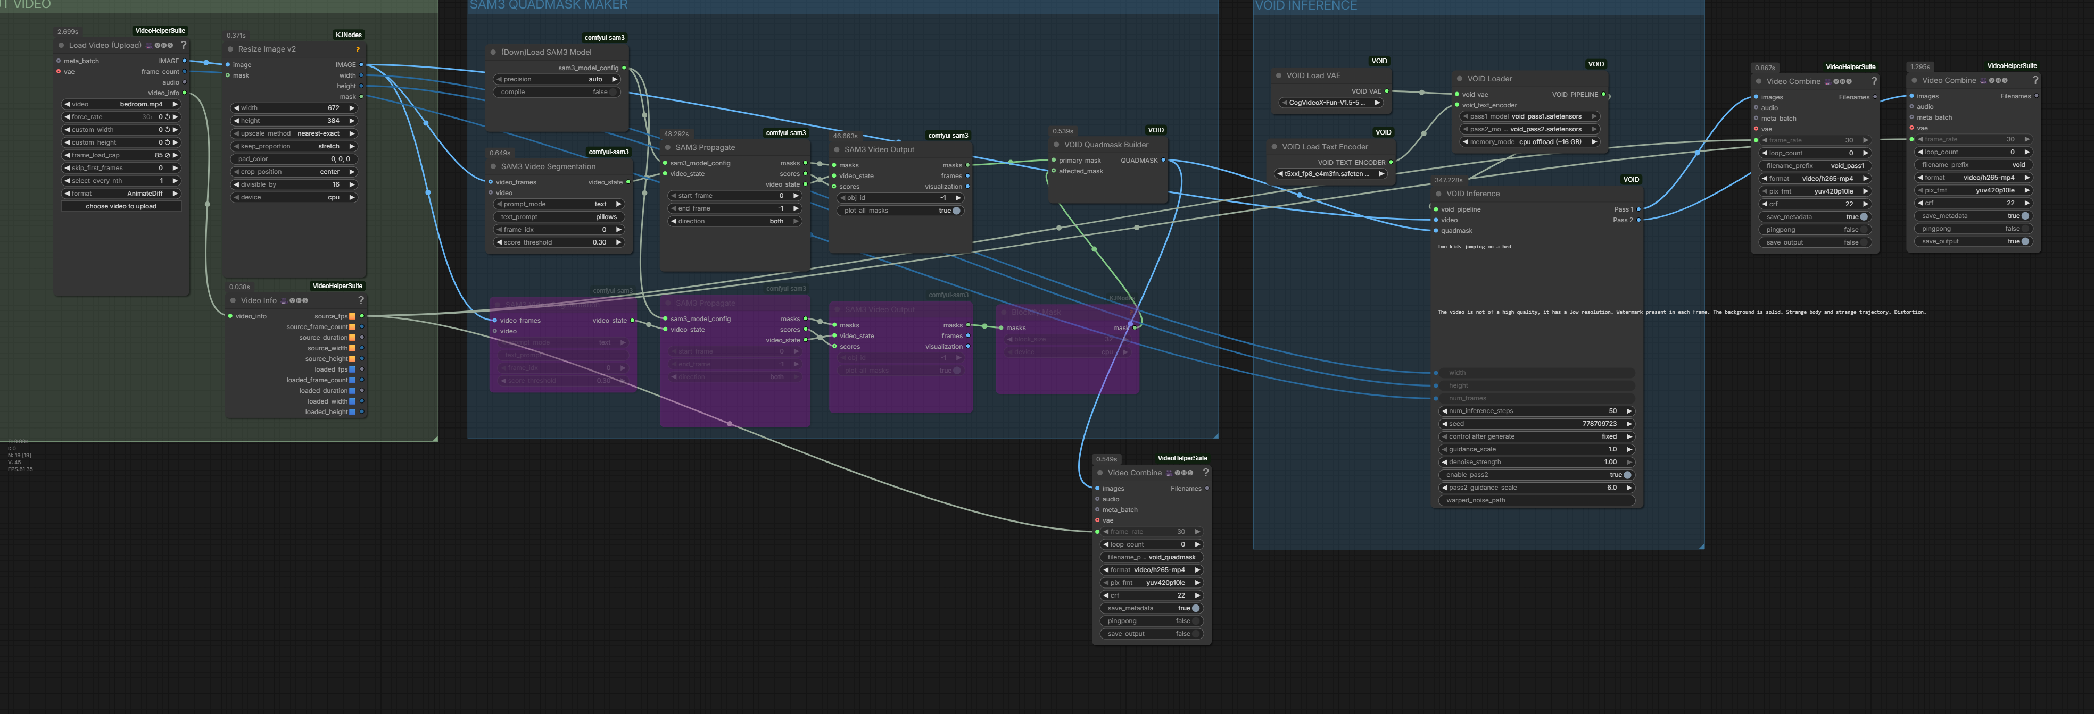Open control after generate dropdown showing fixed
This screenshot has width=2094, height=714.
[x=1537, y=437]
